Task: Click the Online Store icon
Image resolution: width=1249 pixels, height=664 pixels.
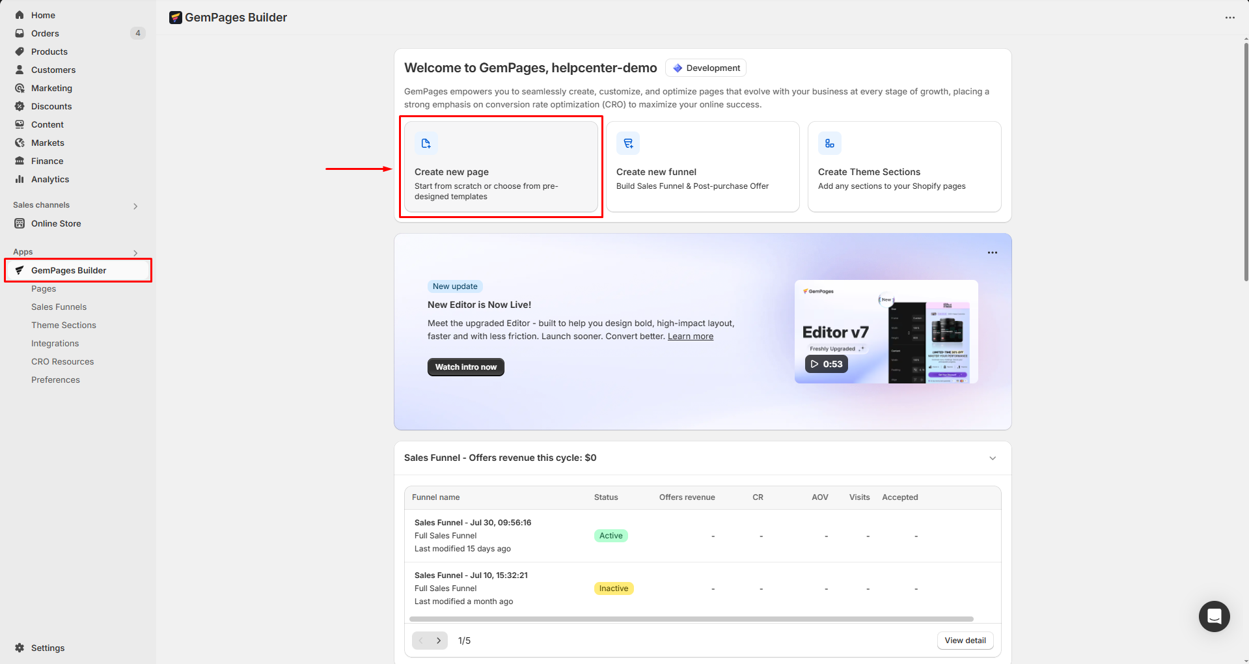Action: pos(20,223)
